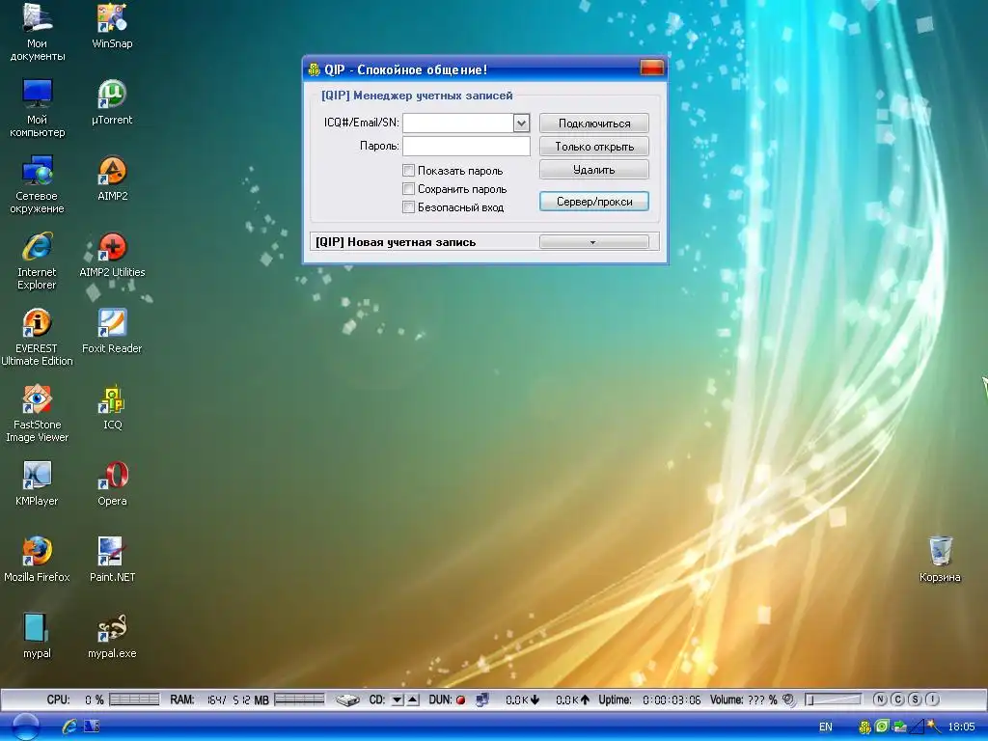Adjust the Volume slider in status bar
Screen dimensions: 988x741
833,700
